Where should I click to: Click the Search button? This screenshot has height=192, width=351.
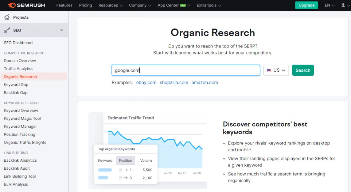point(303,70)
